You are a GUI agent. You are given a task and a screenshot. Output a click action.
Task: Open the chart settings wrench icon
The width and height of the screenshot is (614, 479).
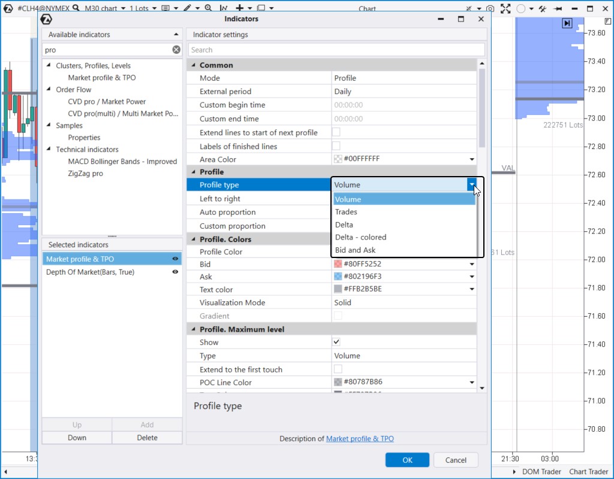pyautogui.click(x=543, y=8)
